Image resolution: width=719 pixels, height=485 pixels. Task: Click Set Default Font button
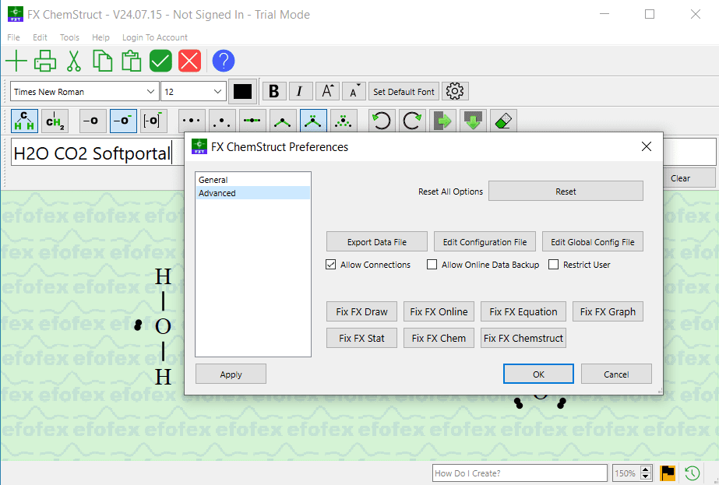tap(404, 91)
